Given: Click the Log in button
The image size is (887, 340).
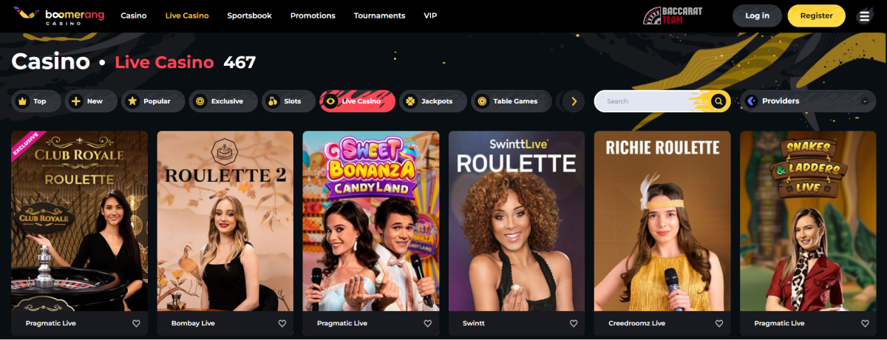Looking at the screenshot, I should tap(757, 16).
